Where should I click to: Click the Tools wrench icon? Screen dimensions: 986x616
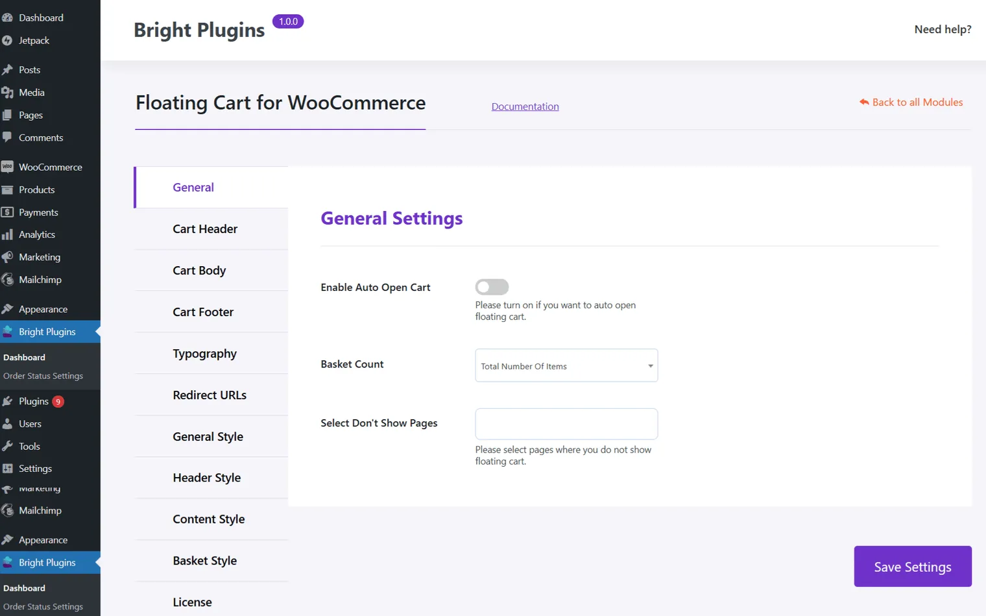7,446
